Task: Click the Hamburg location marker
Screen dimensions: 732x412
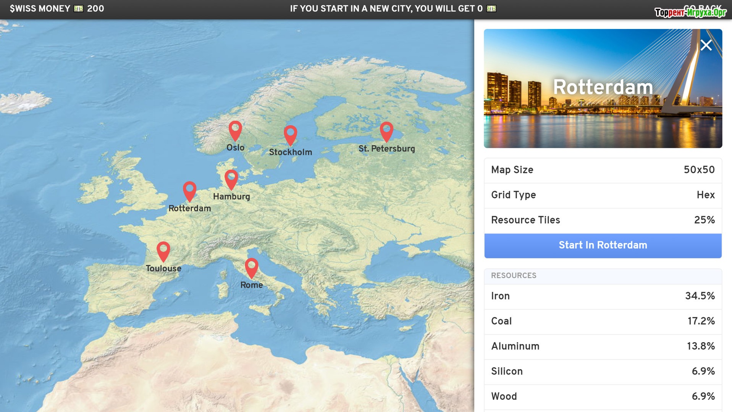Action: point(231,179)
